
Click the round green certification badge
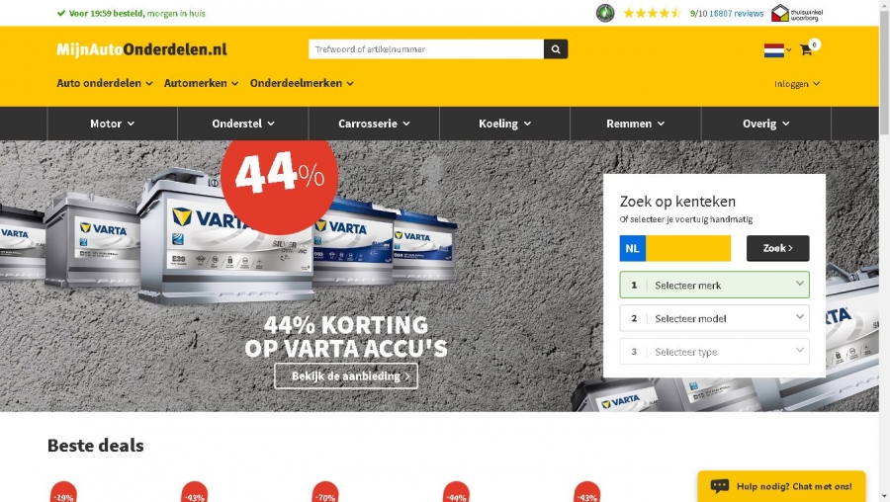point(605,13)
